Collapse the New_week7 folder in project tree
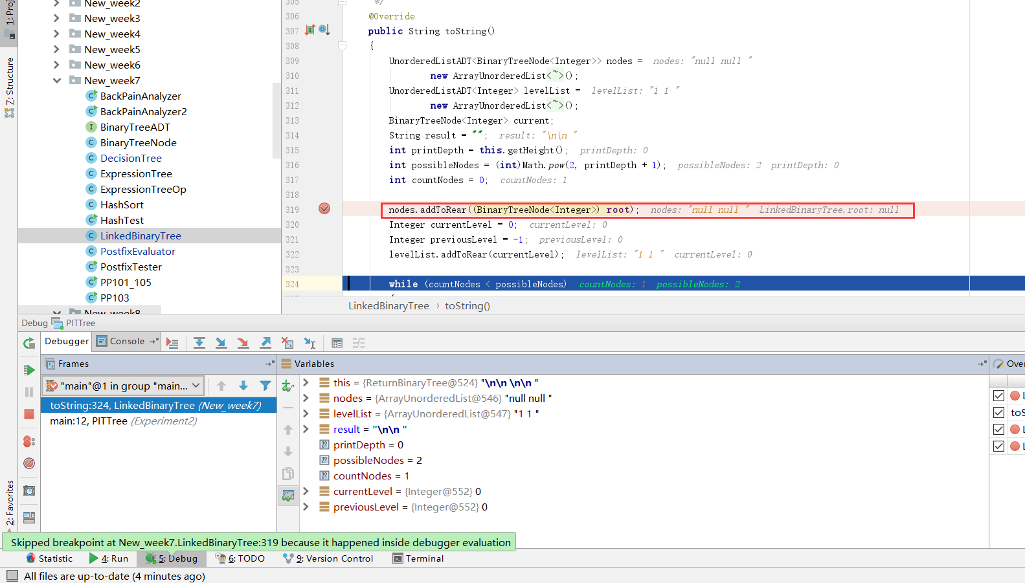This screenshot has height=583, width=1025. click(x=57, y=80)
